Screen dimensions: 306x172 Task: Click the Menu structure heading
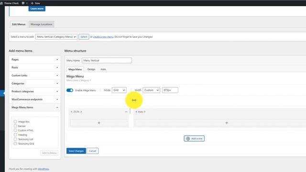tap(76, 51)
